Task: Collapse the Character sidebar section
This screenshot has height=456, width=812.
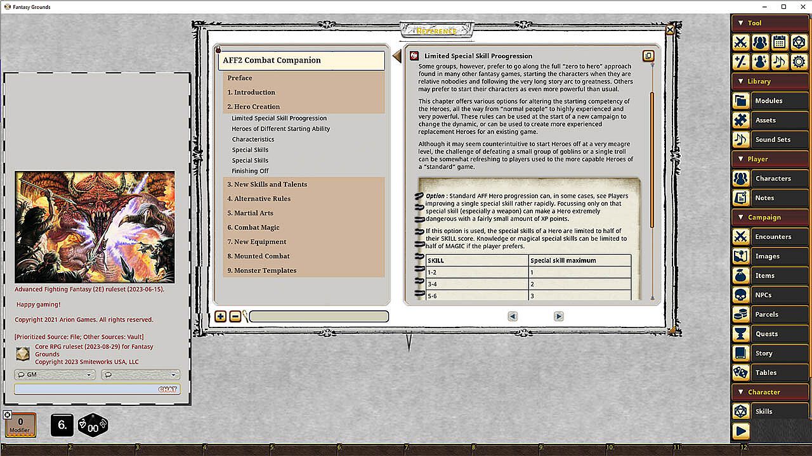Action: click(770, 392)
